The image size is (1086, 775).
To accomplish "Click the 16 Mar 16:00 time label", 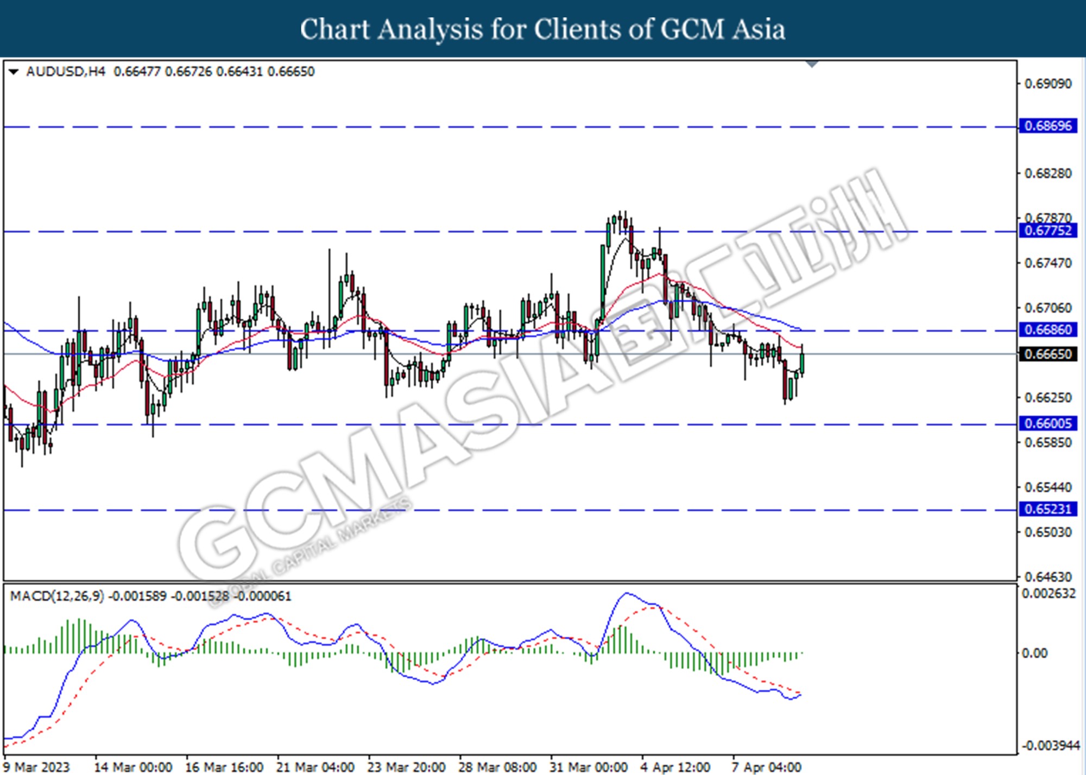I will tap(224, 767).
